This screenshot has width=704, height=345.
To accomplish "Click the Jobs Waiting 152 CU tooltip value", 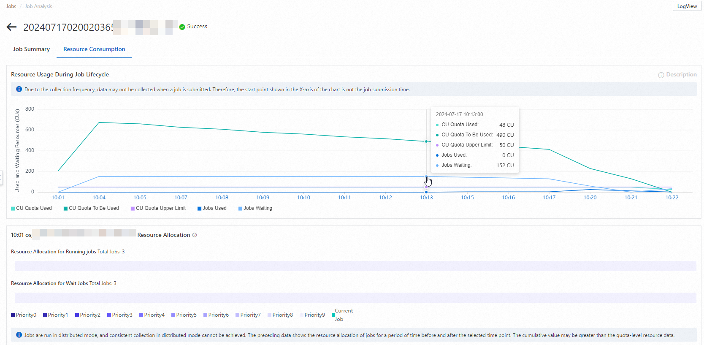I will [x=505, y=166].
